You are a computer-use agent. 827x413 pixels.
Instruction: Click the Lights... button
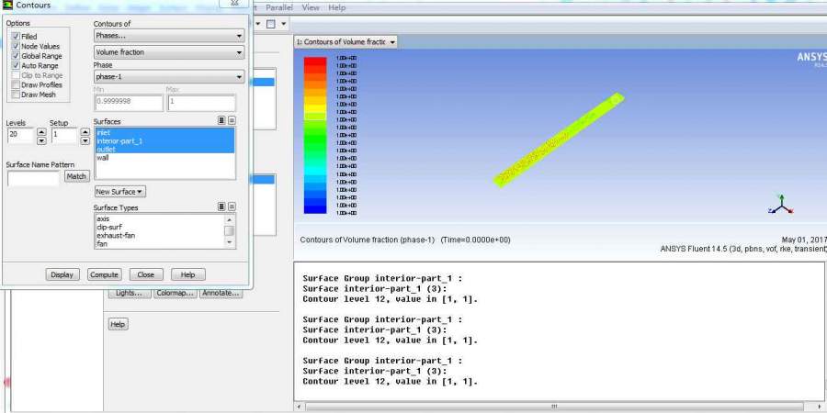pyautogui.click(x=129, y=293)
